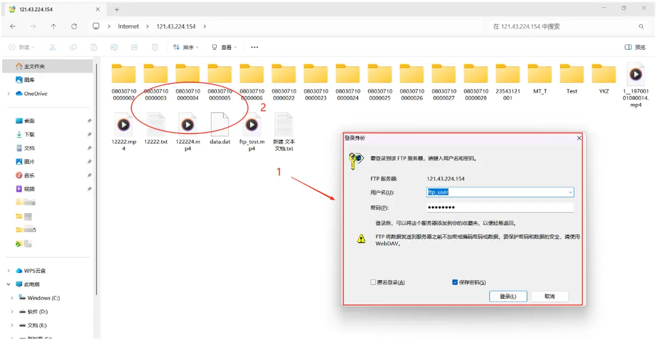
Task: Open the 新建 (New) dropdown
Action: (22, 48)
